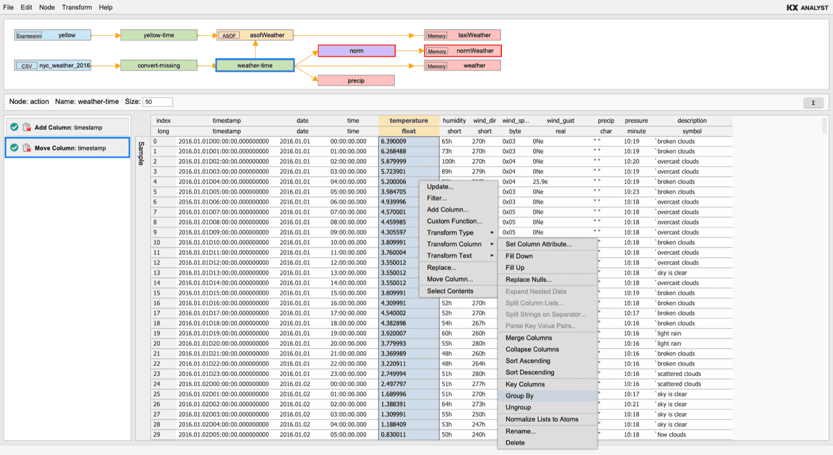
Task: Choose Select Contents from context menu
Action: [x=458, y=291]
